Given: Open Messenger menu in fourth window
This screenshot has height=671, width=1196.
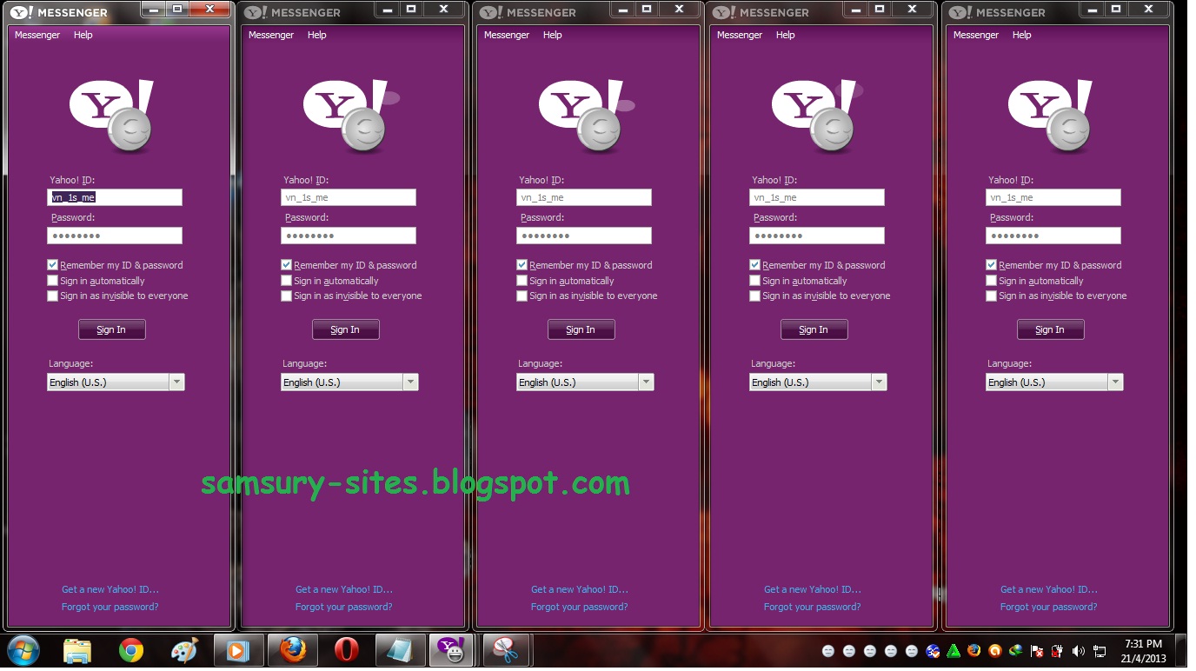Looking at the screenshot, I should tap(740, 35).
